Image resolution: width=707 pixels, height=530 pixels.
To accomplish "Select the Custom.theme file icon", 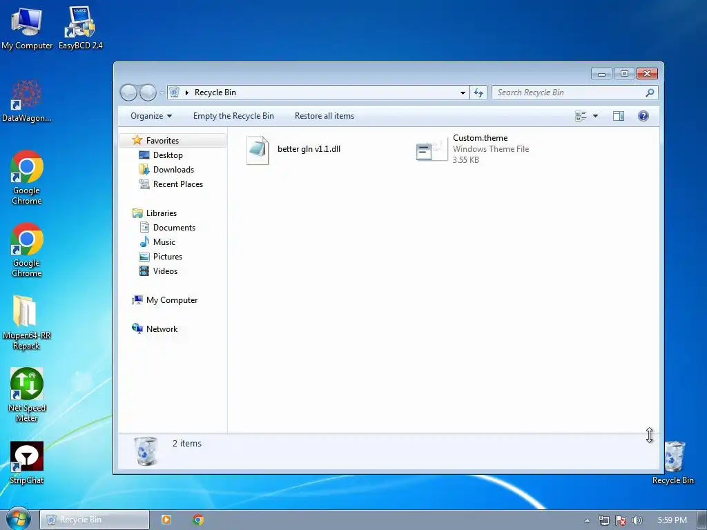I will tap(432, 150).
